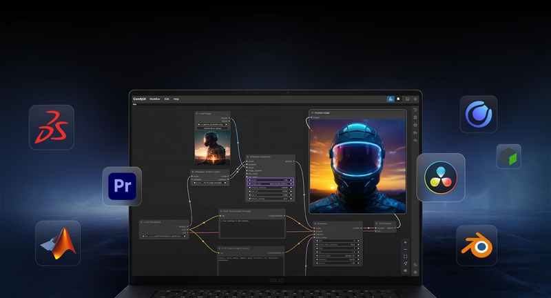Click the red 3DS Dassault app icon
The width and height of the screenshot is (551, 298).
51,128
